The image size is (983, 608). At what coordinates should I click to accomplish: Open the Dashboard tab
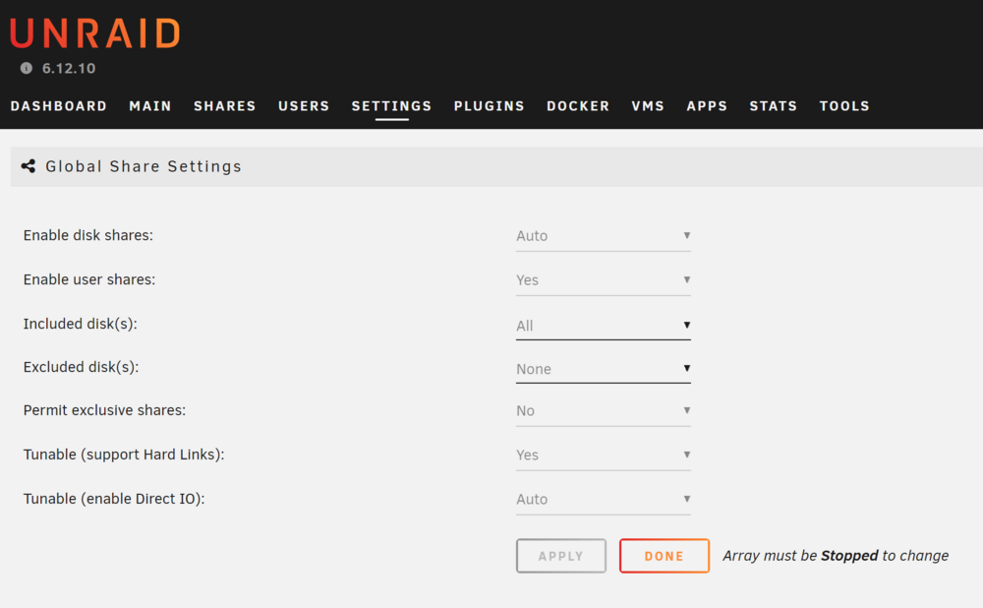[x=59, y=106]
